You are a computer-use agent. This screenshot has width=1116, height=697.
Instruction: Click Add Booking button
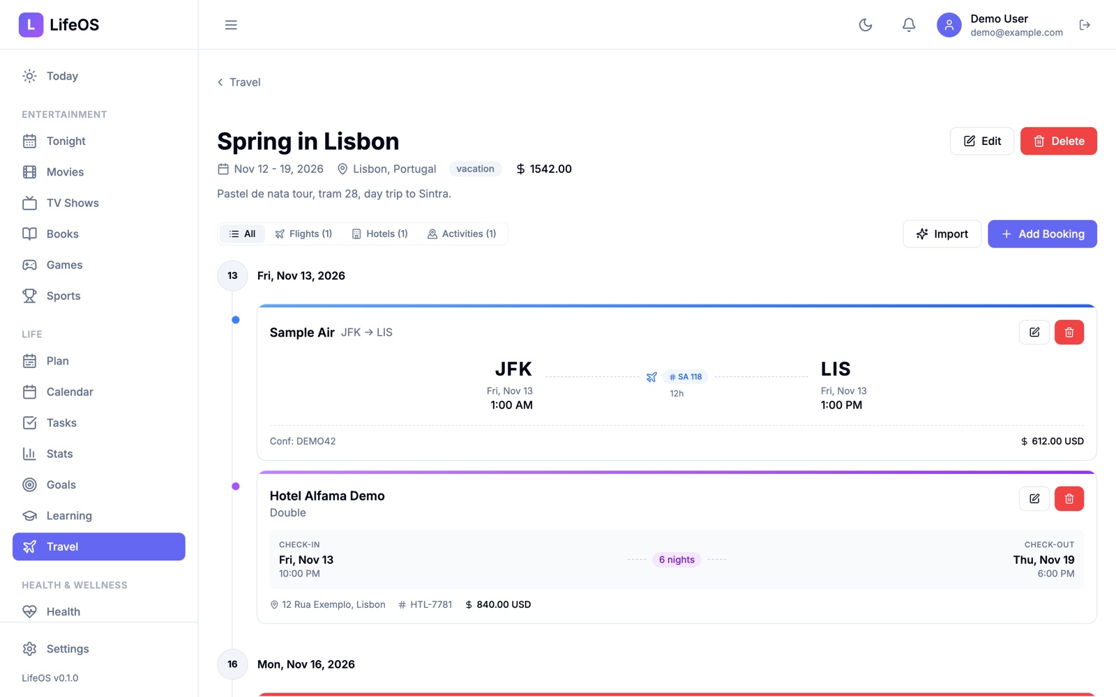[1042, 234]
